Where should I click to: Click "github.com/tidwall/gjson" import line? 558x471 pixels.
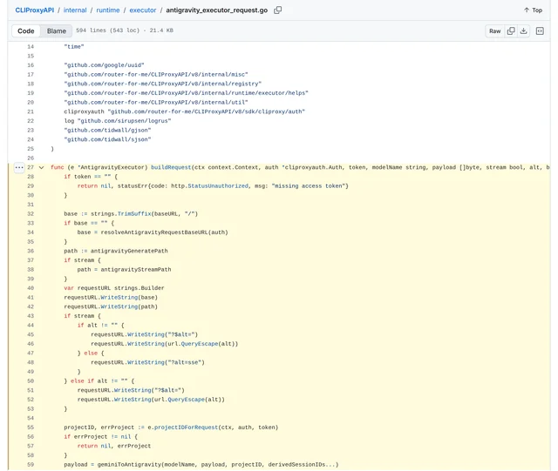click(x=107, y=130)
